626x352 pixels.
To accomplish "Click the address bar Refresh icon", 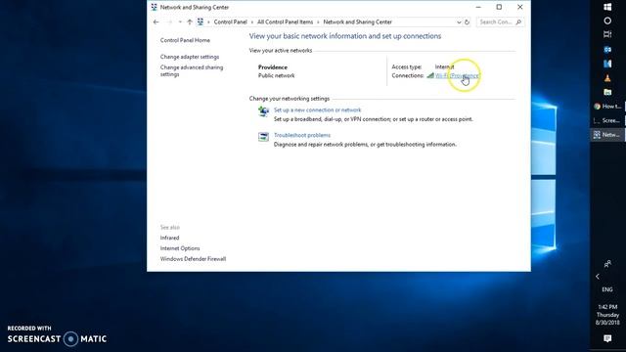I will tap(467, 22).
